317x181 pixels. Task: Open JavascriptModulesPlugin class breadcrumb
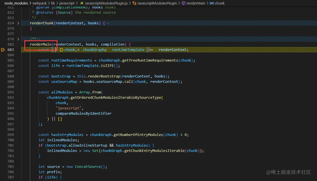[157, 3]
